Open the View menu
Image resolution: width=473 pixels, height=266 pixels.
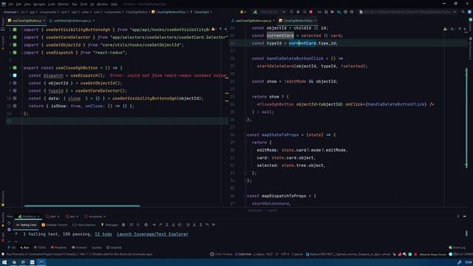click(x=27, y=4)
